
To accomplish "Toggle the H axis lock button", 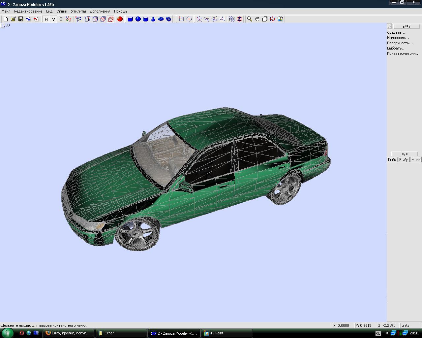I will [x=46, y=19].
